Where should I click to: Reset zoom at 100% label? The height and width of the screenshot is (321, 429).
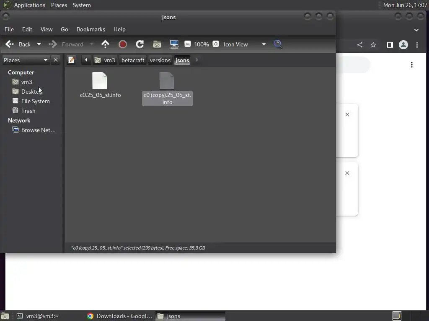click(x=202, y=44)
